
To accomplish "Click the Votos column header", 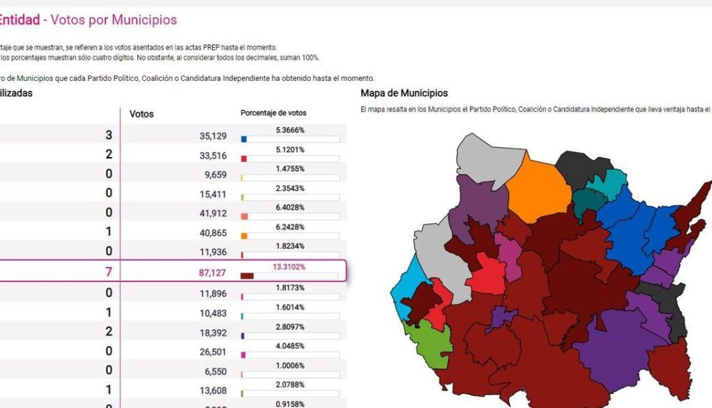I will click(x=142, y=114).
